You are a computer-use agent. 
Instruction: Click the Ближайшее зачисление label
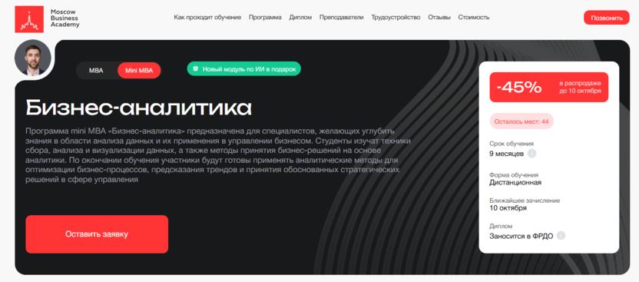[525, 201]
